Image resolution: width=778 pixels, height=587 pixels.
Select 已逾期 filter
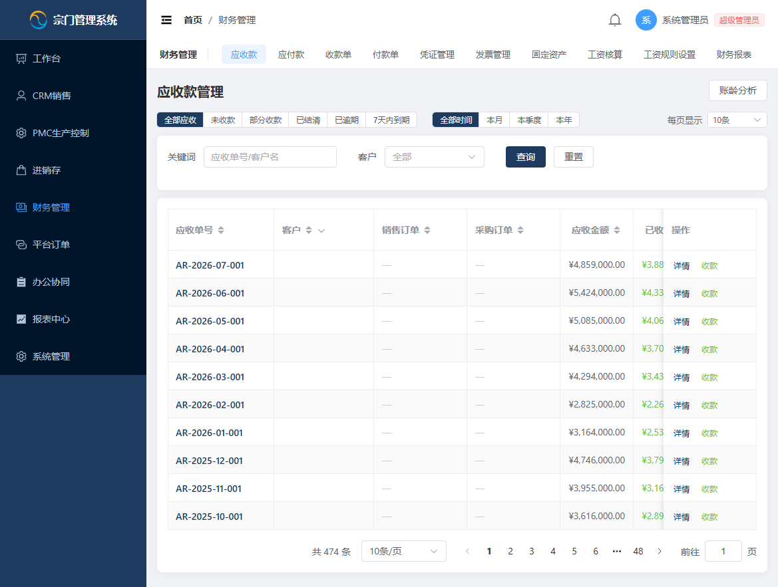click(346, 120)
